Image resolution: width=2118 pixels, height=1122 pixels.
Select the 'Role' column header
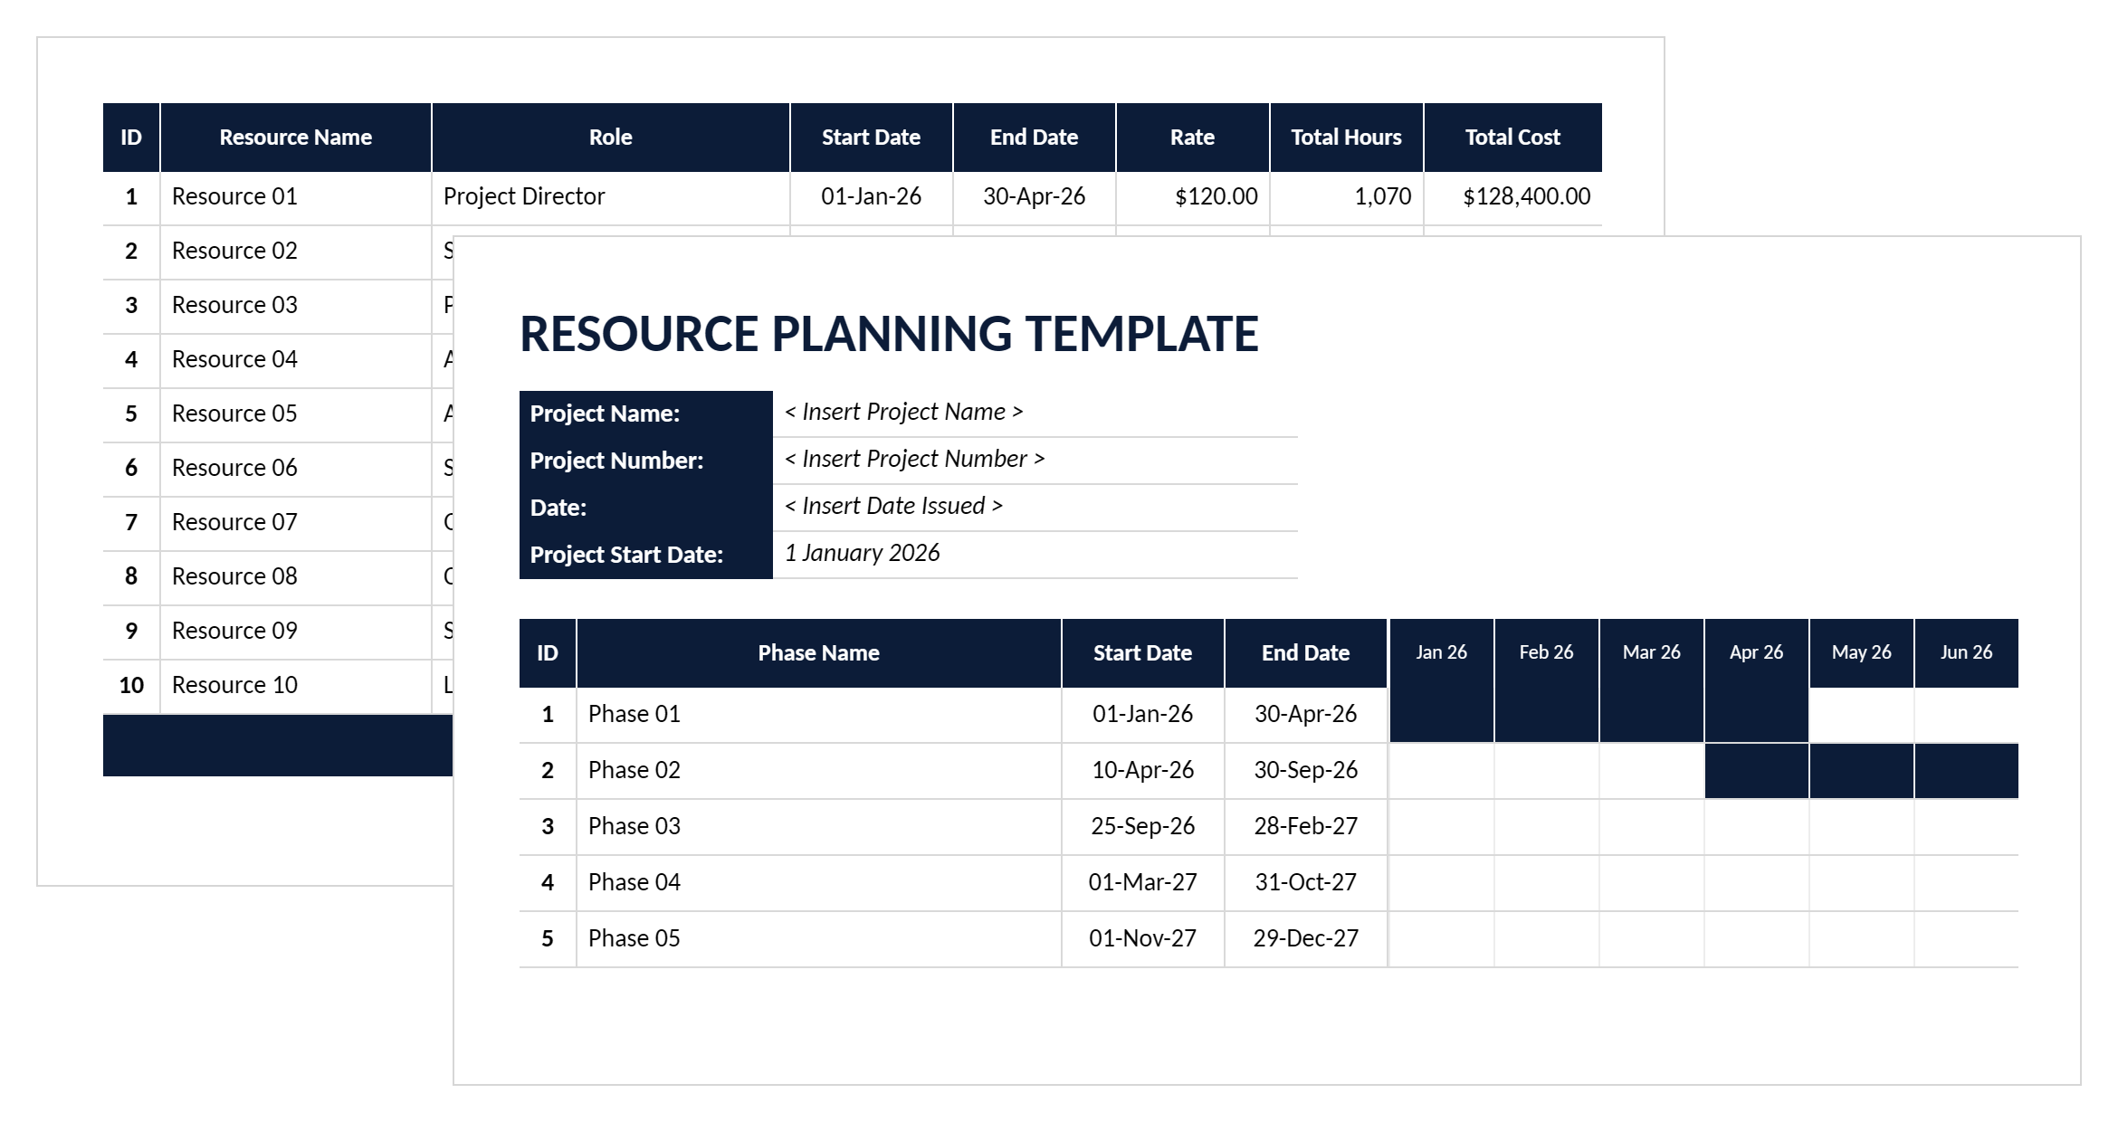611,137
